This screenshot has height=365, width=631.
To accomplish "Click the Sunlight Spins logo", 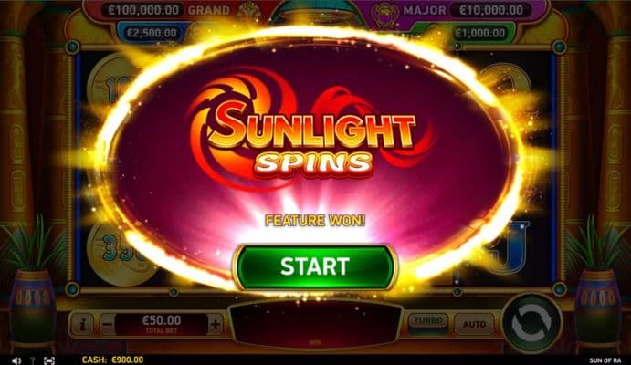I will tap(312, 132).
